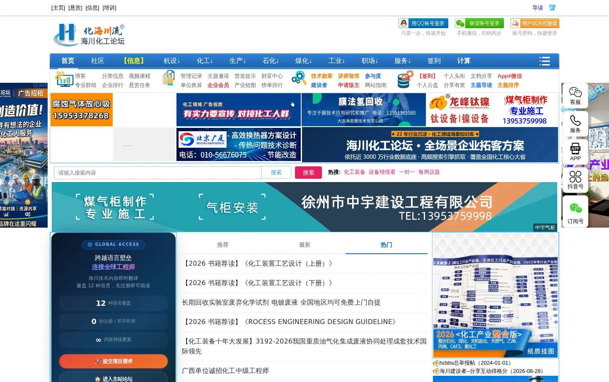The height and width of the screenshot is (382, 609).
Task: Click the search content input field
Action: [x=158, y=173]
